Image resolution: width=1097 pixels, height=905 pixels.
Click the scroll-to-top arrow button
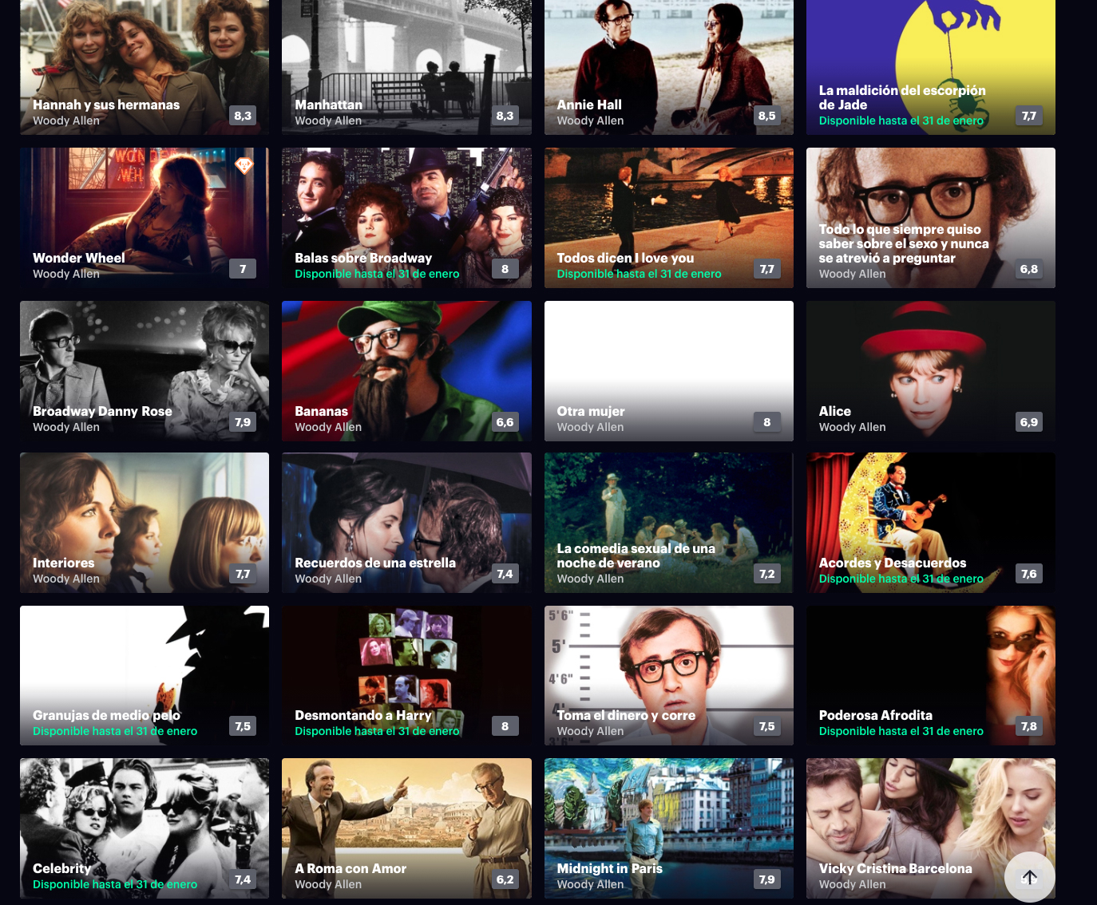click(x=1029, y=877)
